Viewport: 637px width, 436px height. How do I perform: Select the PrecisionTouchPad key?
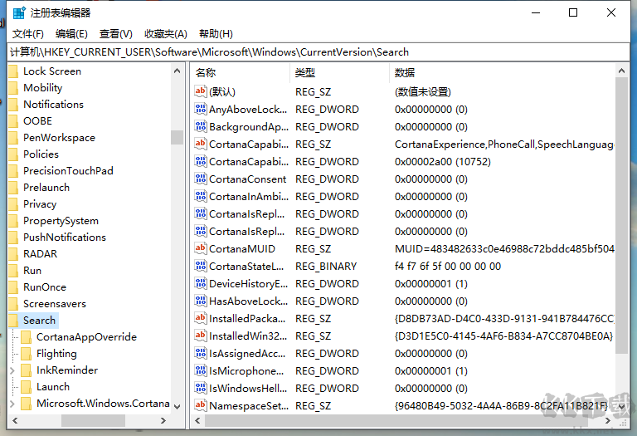tap(68, 171)
